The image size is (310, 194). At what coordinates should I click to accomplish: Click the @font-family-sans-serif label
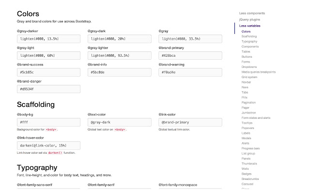pos(34,185)
